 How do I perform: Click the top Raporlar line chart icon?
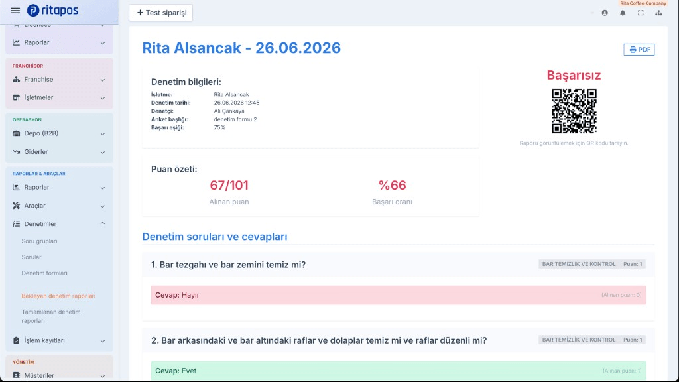coord(16,42)
